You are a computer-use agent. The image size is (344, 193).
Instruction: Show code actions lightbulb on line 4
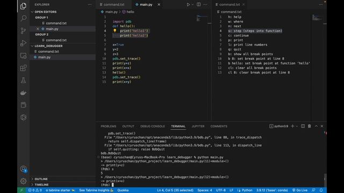coord(114,31)
